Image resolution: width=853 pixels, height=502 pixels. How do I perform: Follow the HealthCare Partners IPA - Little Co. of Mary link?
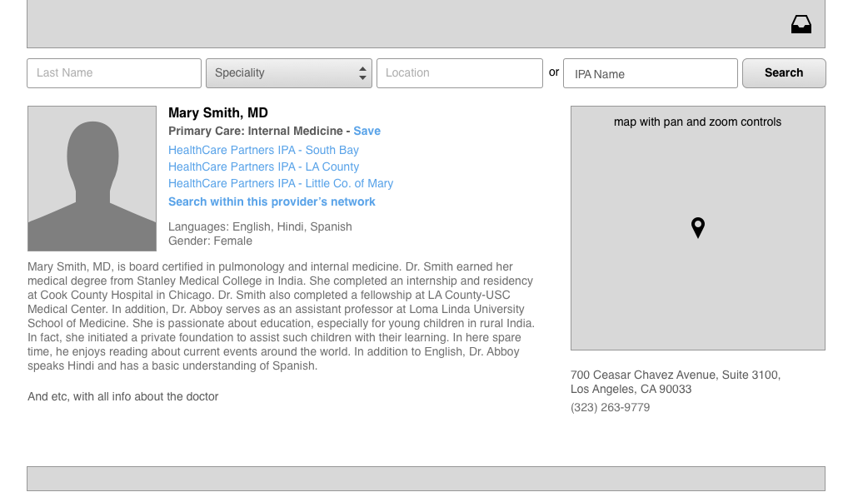(280, 183)
